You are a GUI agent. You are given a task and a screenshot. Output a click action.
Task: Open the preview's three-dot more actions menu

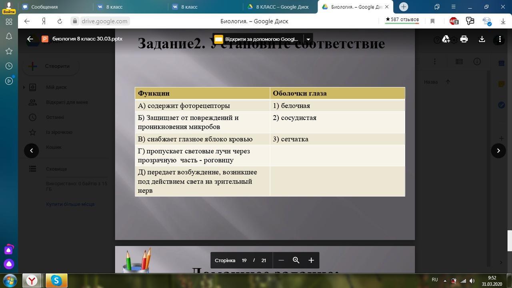(x=500, y=39)
